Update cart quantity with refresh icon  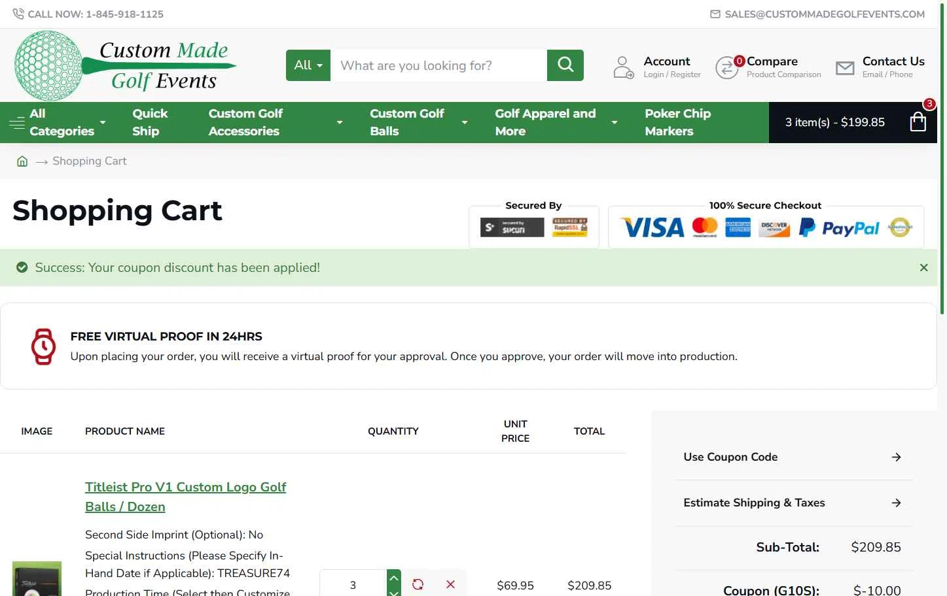click(418, 584)
